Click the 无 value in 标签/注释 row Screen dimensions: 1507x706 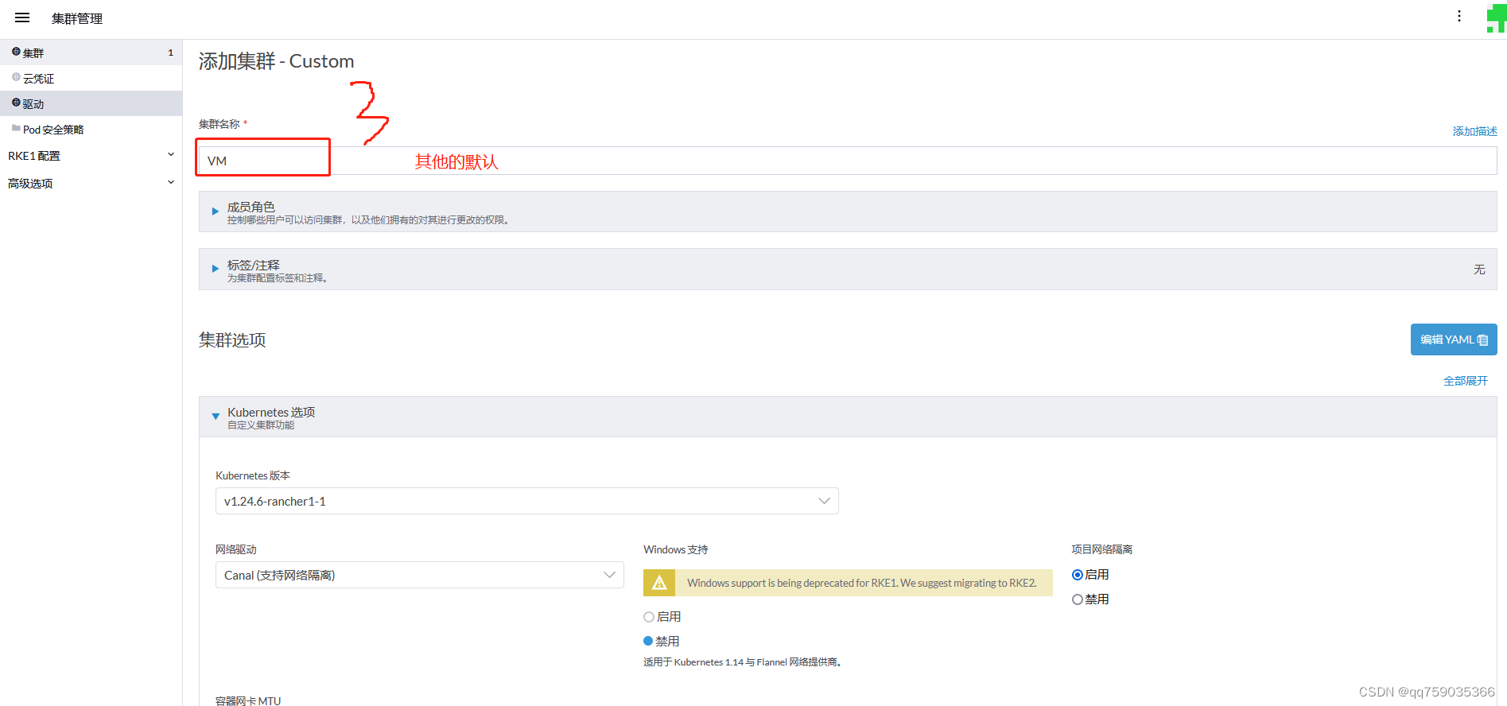tap(1479, 270)
